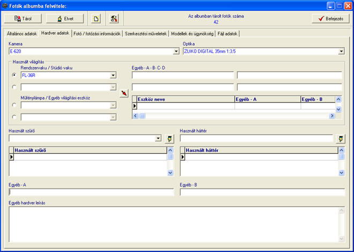This screenshot has width=354, height=252.
Task: Click the Egyéb hardver leírás text area
Action: [177, 225]
